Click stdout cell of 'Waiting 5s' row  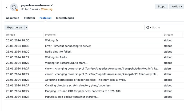pyautogui.click(x=168, y=40)
